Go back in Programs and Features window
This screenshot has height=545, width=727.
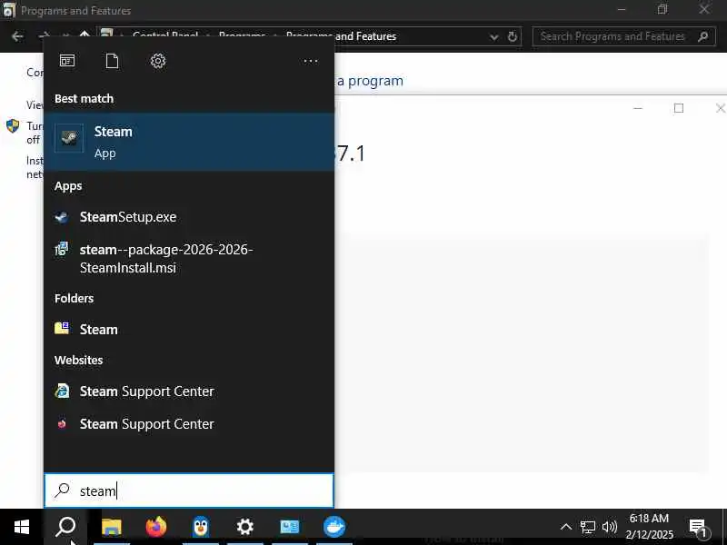(x=17, y=36)
